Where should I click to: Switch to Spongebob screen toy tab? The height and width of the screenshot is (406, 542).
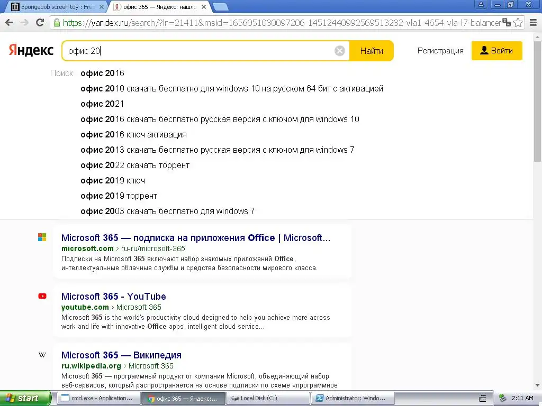(x=57, y=7)
